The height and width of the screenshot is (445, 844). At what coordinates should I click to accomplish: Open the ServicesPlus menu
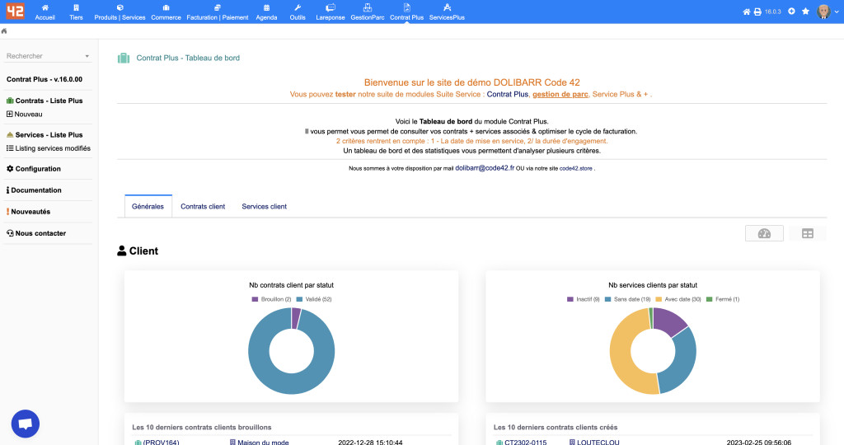pyautogui.click(x=447, y=12)
